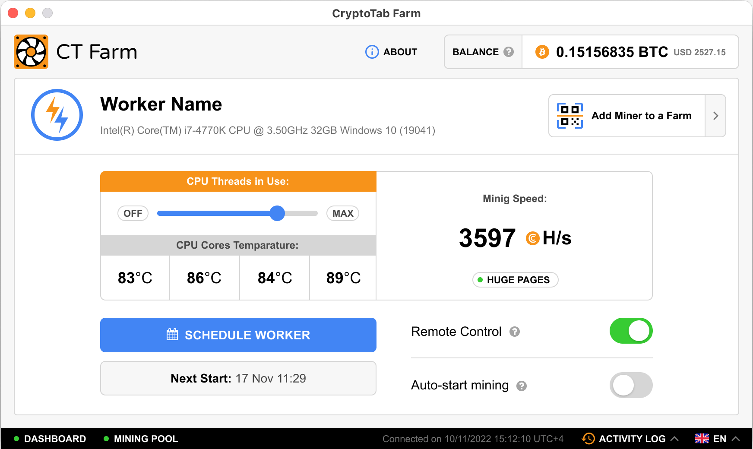Viewport: 753px width, 449px height.
Task: Click the 83°C core temperature cell
Action: (135, 278)
